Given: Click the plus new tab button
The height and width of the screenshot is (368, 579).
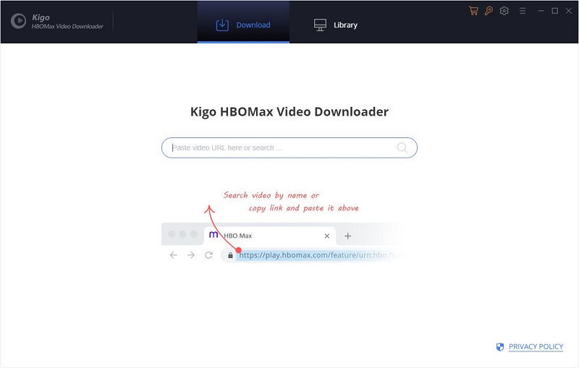Looking at the screenshot, I should click(347, 236).
